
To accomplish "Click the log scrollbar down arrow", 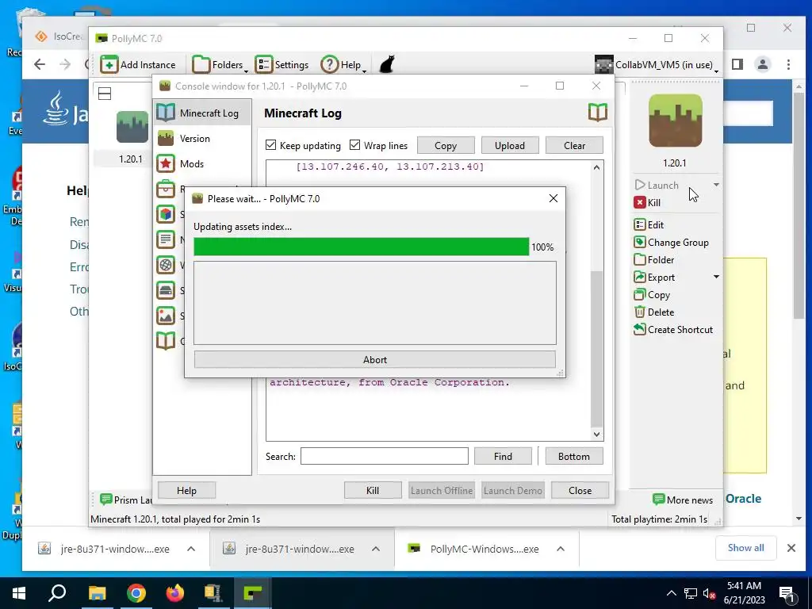I will [x=596, y=435].
